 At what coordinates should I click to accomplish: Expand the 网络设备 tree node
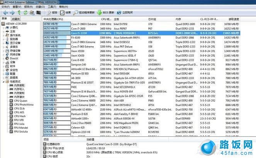click(x=3, y=55)
